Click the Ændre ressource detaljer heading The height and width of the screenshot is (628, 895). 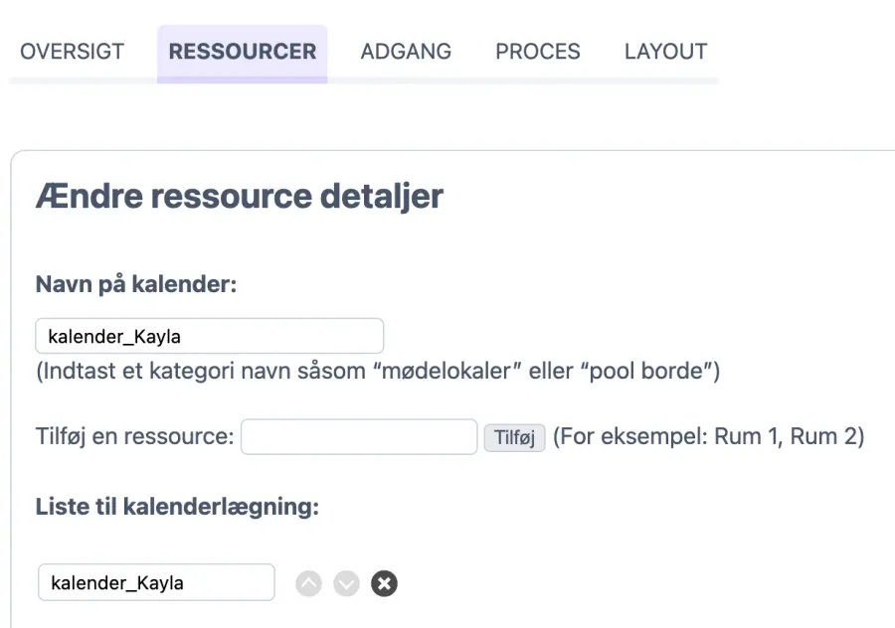point(239,196)
